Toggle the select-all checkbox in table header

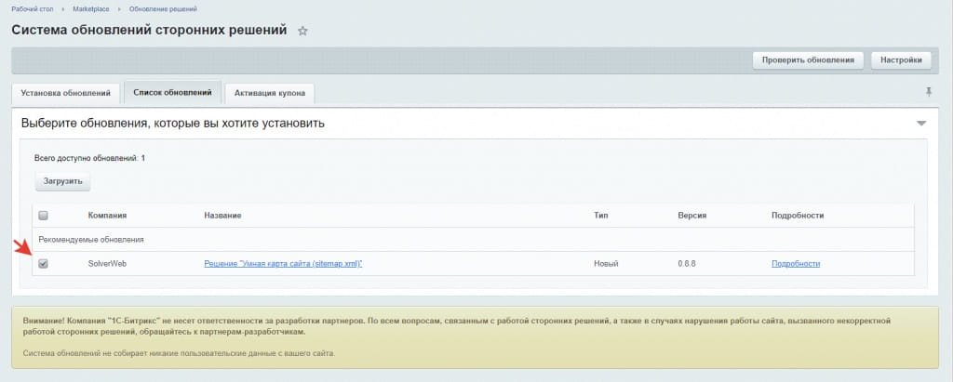click(x=44, y=216)
